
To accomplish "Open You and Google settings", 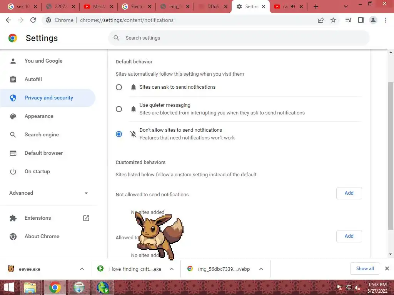I will [48, 61].
